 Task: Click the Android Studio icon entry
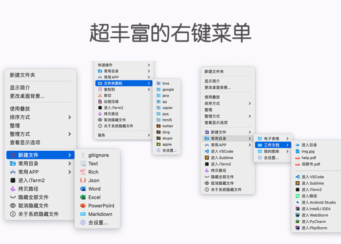(297, 202)
